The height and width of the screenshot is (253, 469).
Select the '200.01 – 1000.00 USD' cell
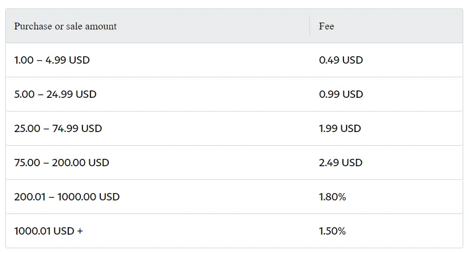[x=158, y=197]
